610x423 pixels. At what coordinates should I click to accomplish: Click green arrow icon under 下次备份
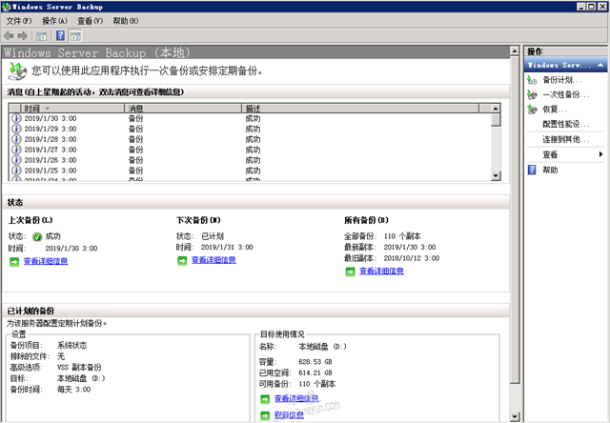point(182,260)
